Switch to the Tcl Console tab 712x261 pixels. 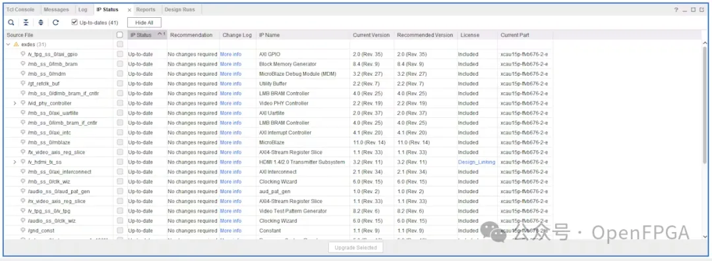coord(20,9)
